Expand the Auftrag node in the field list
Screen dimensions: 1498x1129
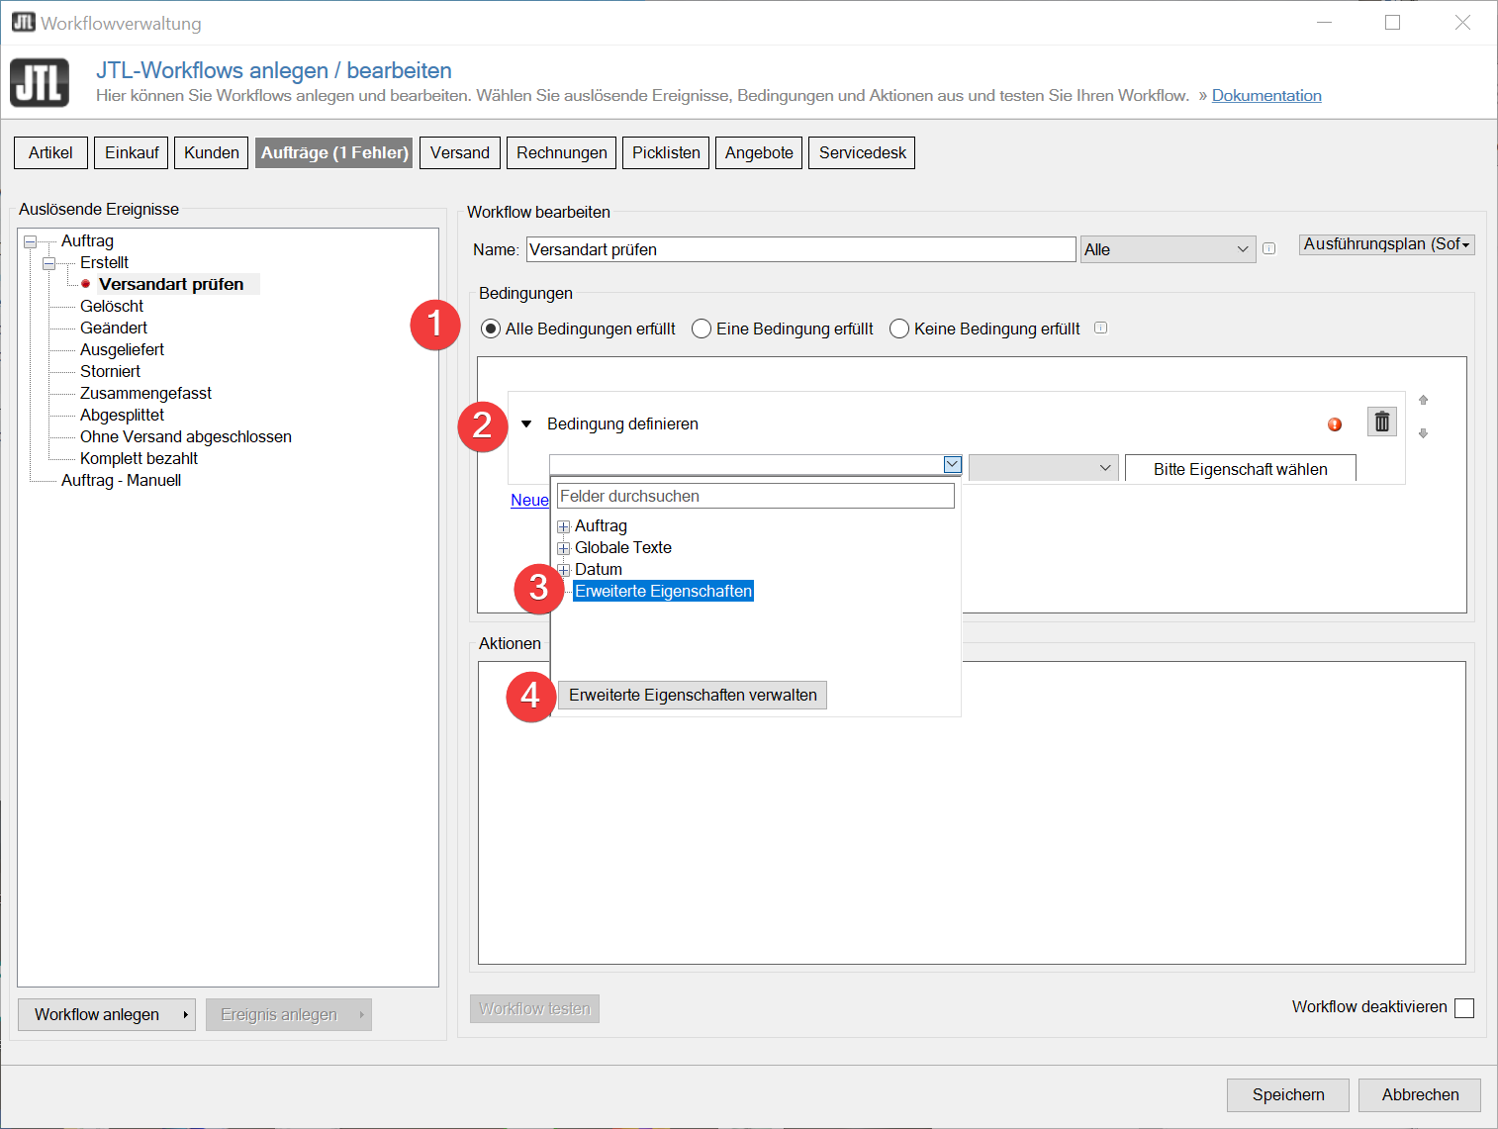(x=563, y=526)
